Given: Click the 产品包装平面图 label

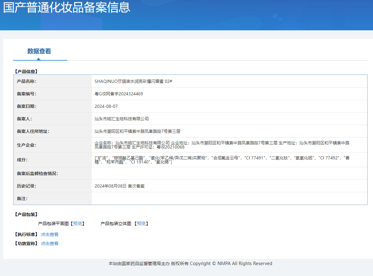Looking at the screenshot, I should coord(53,223).
